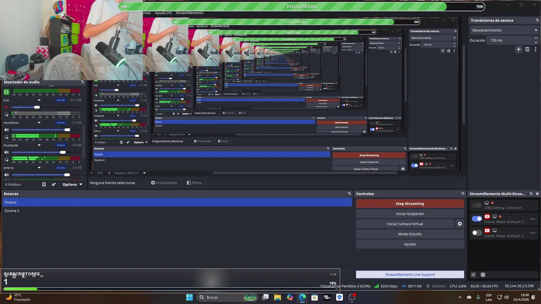
Task: Open StreamElements menu
Action: pyautogui.click(x=189, y=13)
